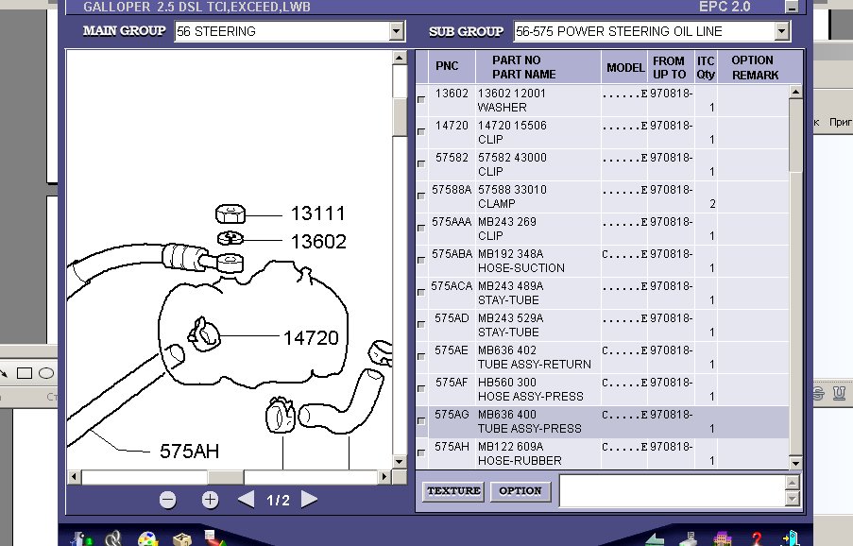
Task: Tick the checkbox for 575AH HOSE-RUBBER row
Action: point(421,452)
